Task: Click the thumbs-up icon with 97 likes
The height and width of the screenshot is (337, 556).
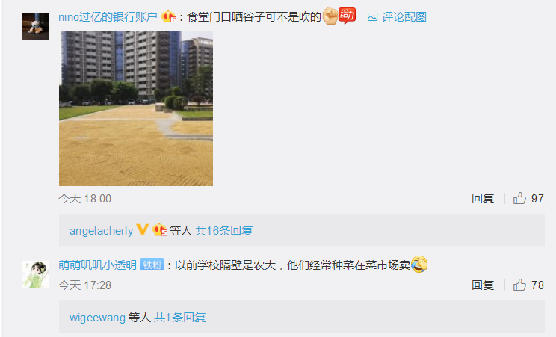Action: [519, 198]
